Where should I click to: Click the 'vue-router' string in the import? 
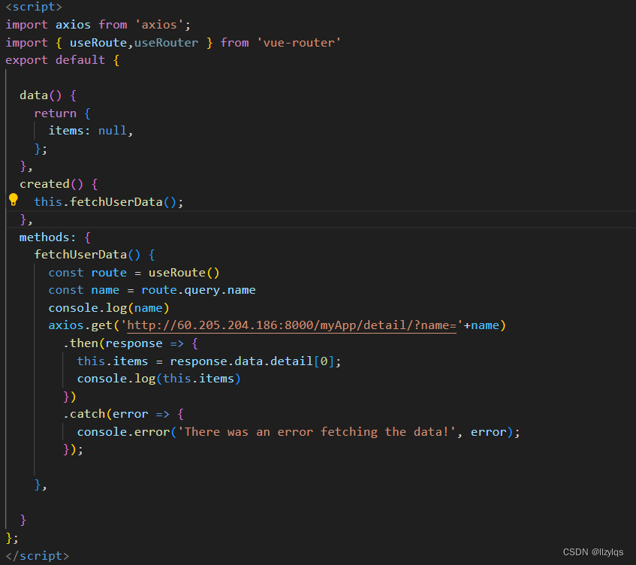click(299, 43)
